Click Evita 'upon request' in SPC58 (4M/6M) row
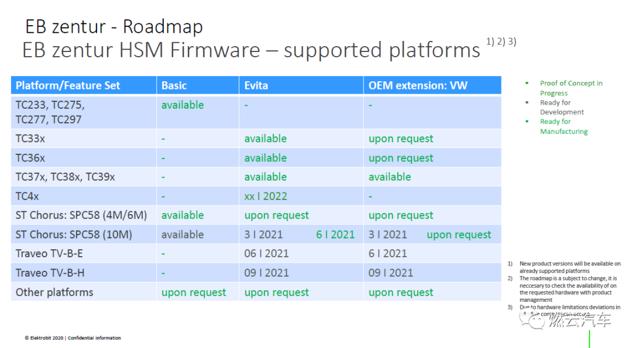632x348 pixels. pos(276,216)
